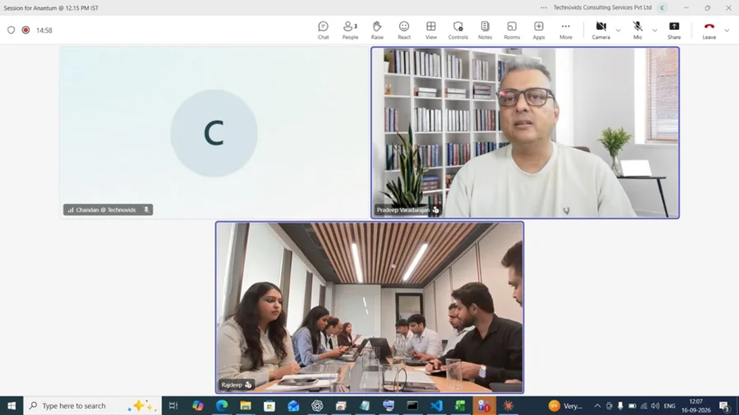Share your screen content
This screenshot has height=415, width=739.
674,30
